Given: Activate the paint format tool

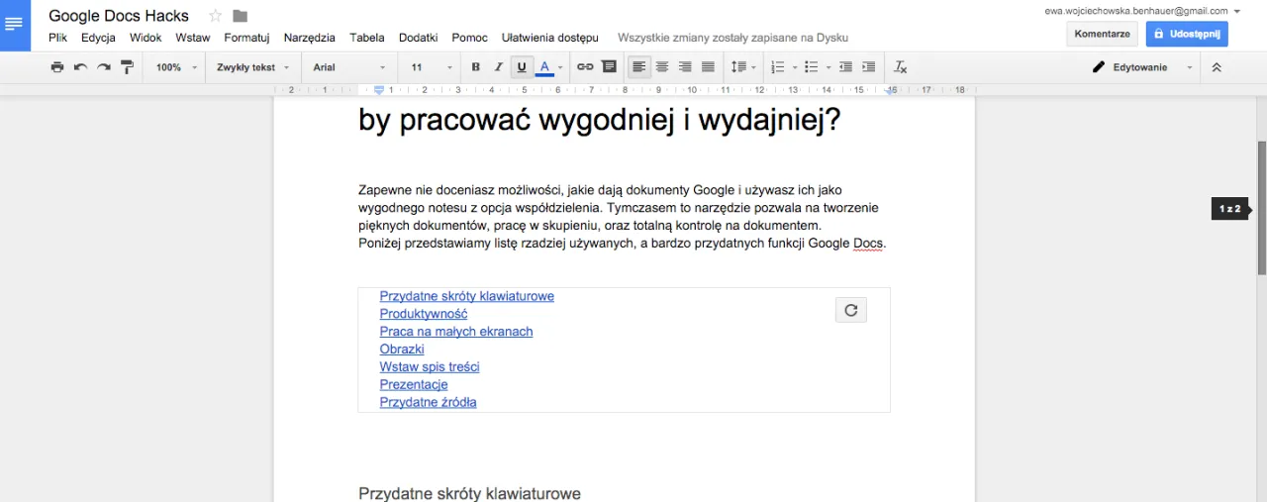Looking at the screenshot, I should (x=127, y=67).
